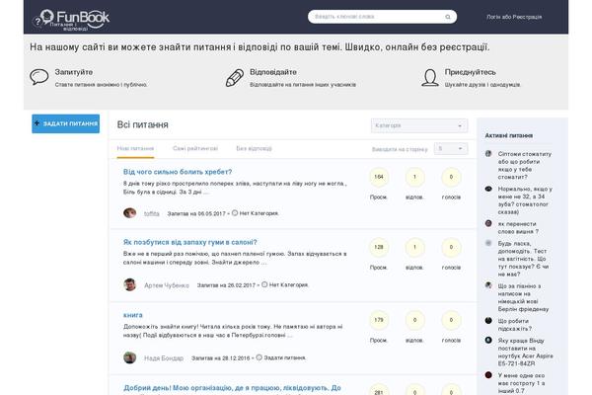
Task: Click Нет Категория link in toffita row
Action: pos(259,213)
